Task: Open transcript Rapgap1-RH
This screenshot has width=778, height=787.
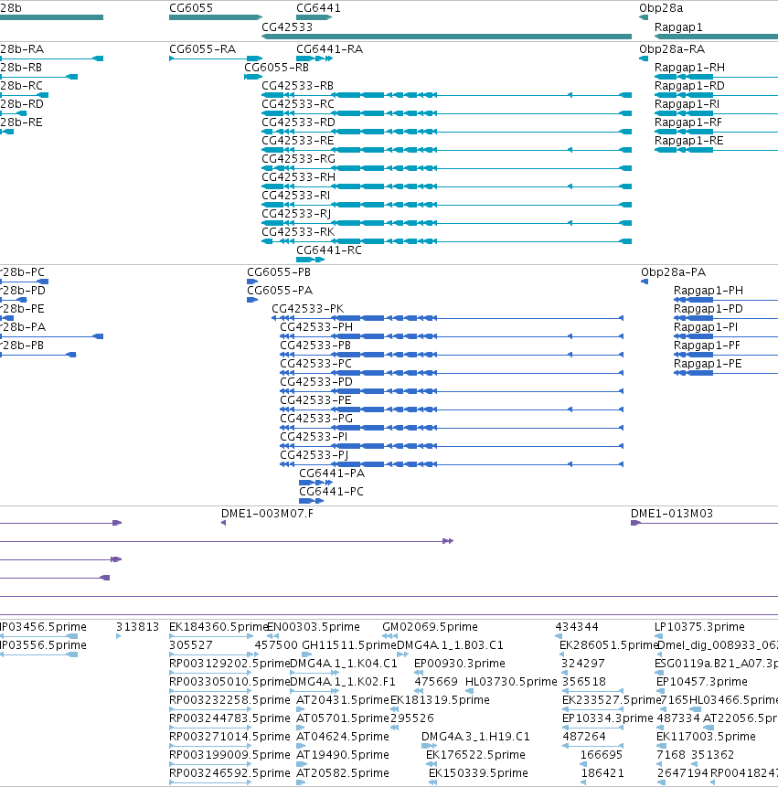Action: point(689,68)
